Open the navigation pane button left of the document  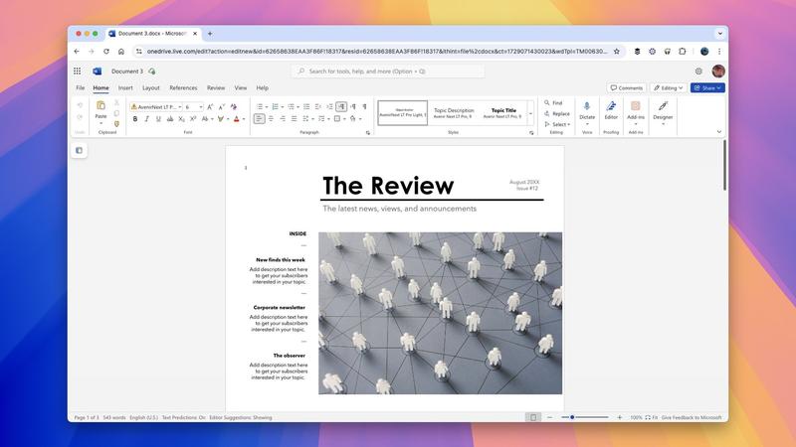pos(79,151)
